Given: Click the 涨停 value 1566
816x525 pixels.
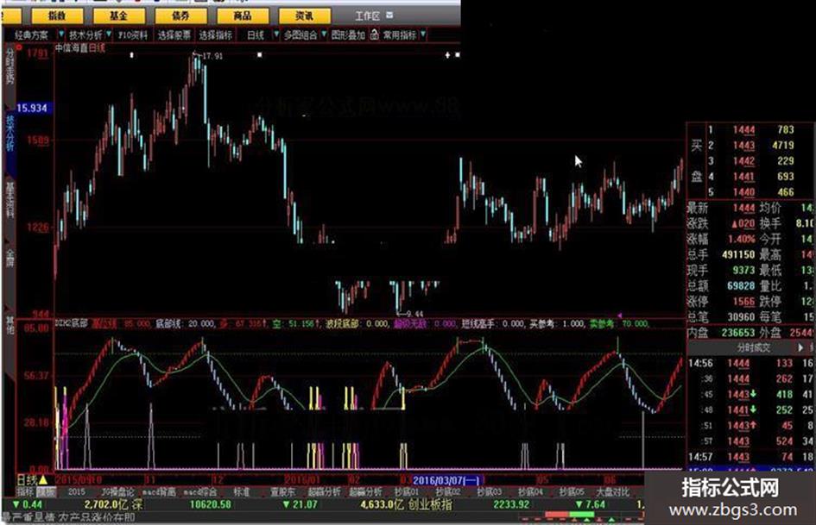Looking at the screenshot, I should click(743, 302).
